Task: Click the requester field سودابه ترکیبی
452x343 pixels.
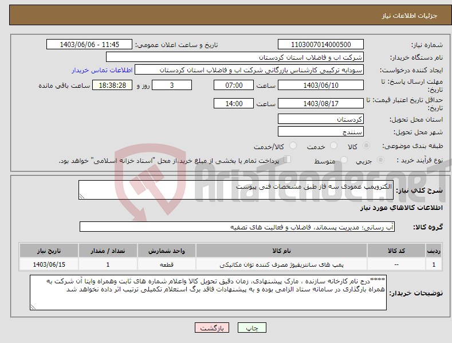Action: pyautogui.click(x=249, y=70)
